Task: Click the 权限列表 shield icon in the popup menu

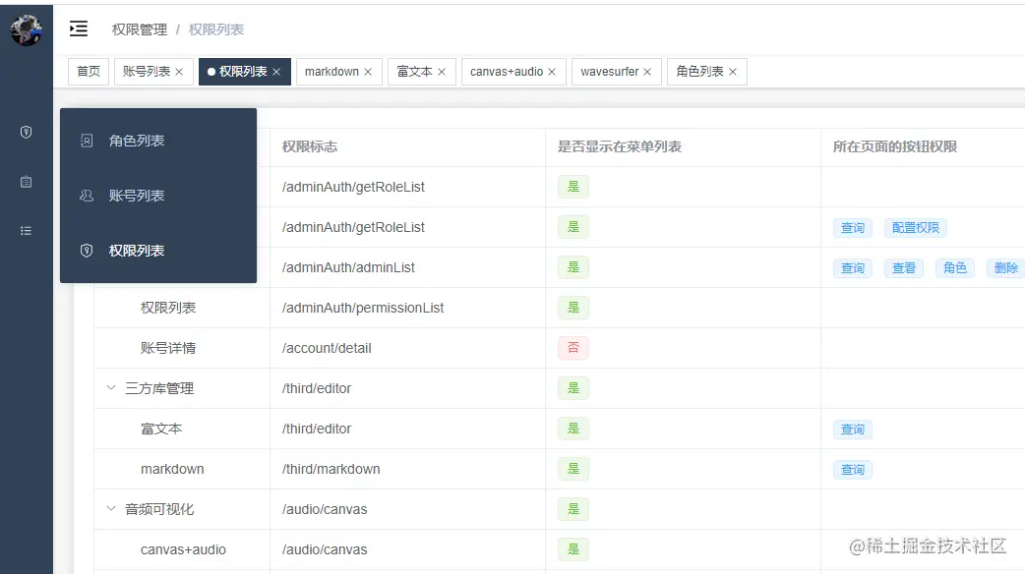Action: tap(87, 250)
